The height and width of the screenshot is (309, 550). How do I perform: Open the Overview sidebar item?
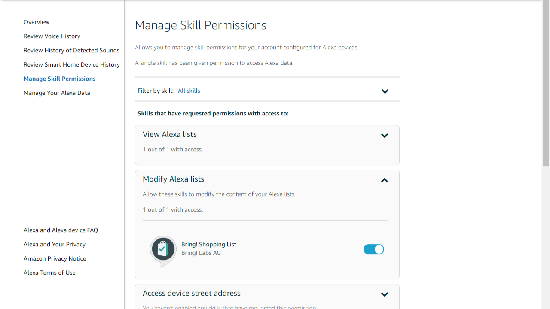coord(37,22)
